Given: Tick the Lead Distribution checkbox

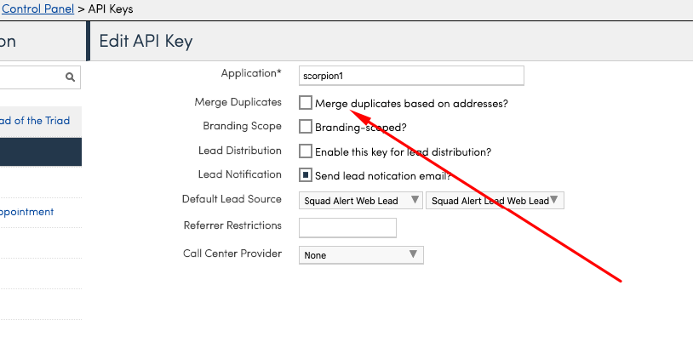Looking at the screenshot, I should [306, 151].
